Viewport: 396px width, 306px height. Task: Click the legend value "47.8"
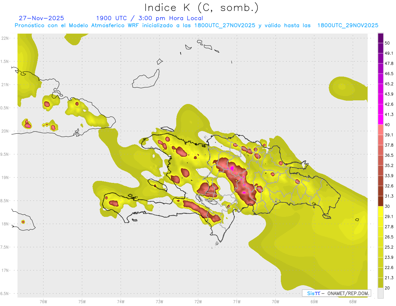pyautogui.click(x=389, y=64)
